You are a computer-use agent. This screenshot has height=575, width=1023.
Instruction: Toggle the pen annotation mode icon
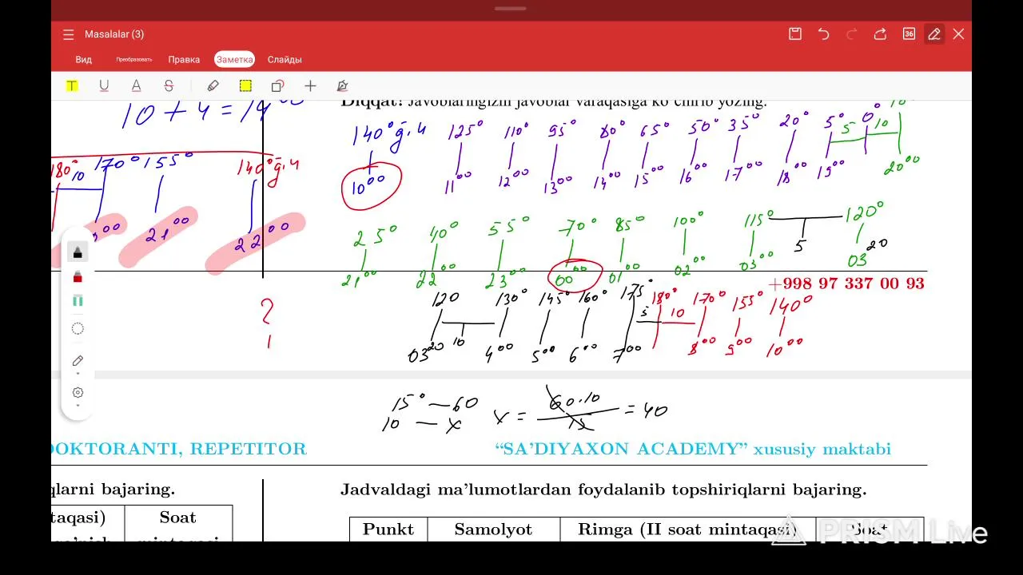[x=933, y=34]
